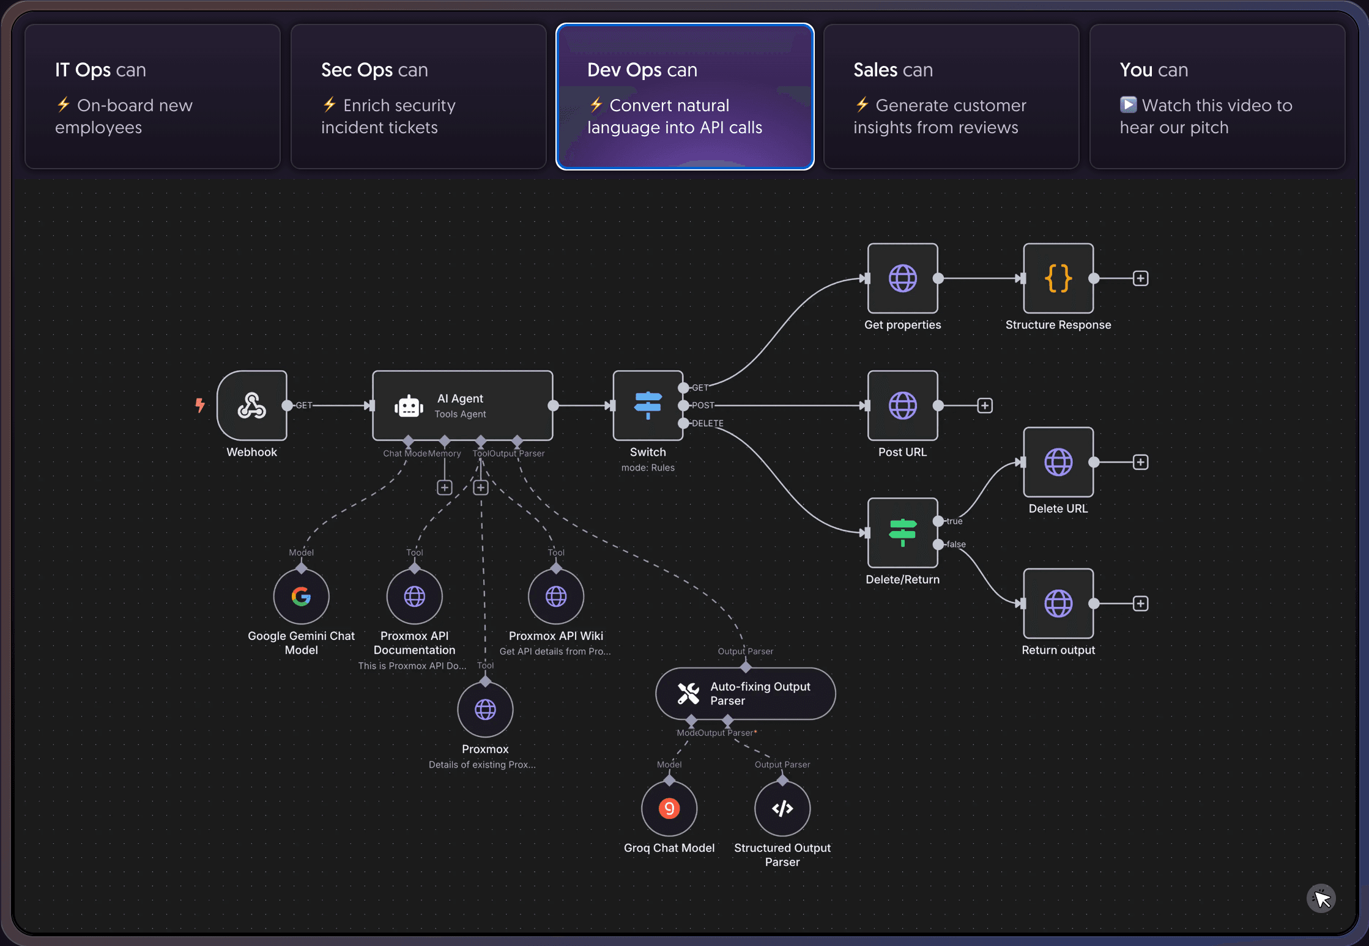This screenshot has height=946, width=1369.
Task: Click the AI Agent output connector
Action: (x=553, y=405)
